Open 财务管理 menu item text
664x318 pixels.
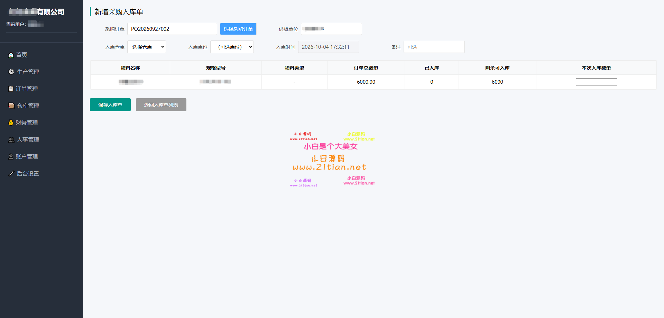pyautogui.click(x=27, y=123)
